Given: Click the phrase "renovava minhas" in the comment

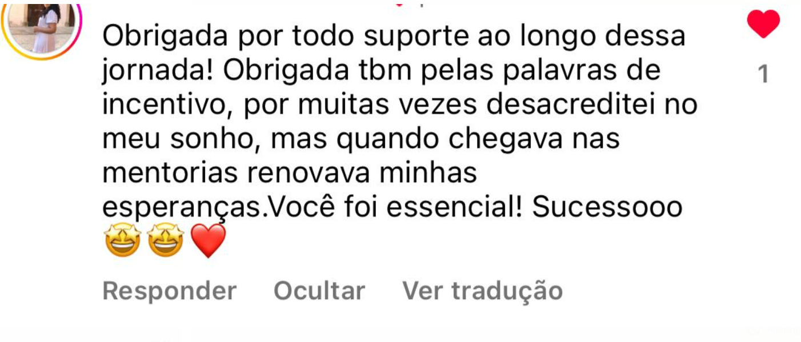Looking at the screenshot, I should click(x=362, y=174).
